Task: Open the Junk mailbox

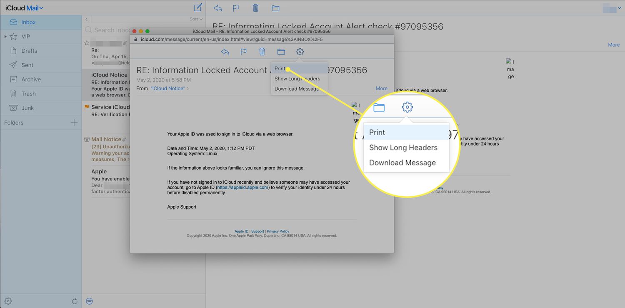Action: click(x=41, y=108)
